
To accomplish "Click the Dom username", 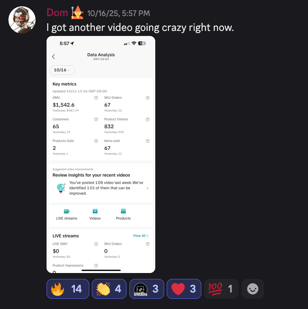I will (57, 13).
